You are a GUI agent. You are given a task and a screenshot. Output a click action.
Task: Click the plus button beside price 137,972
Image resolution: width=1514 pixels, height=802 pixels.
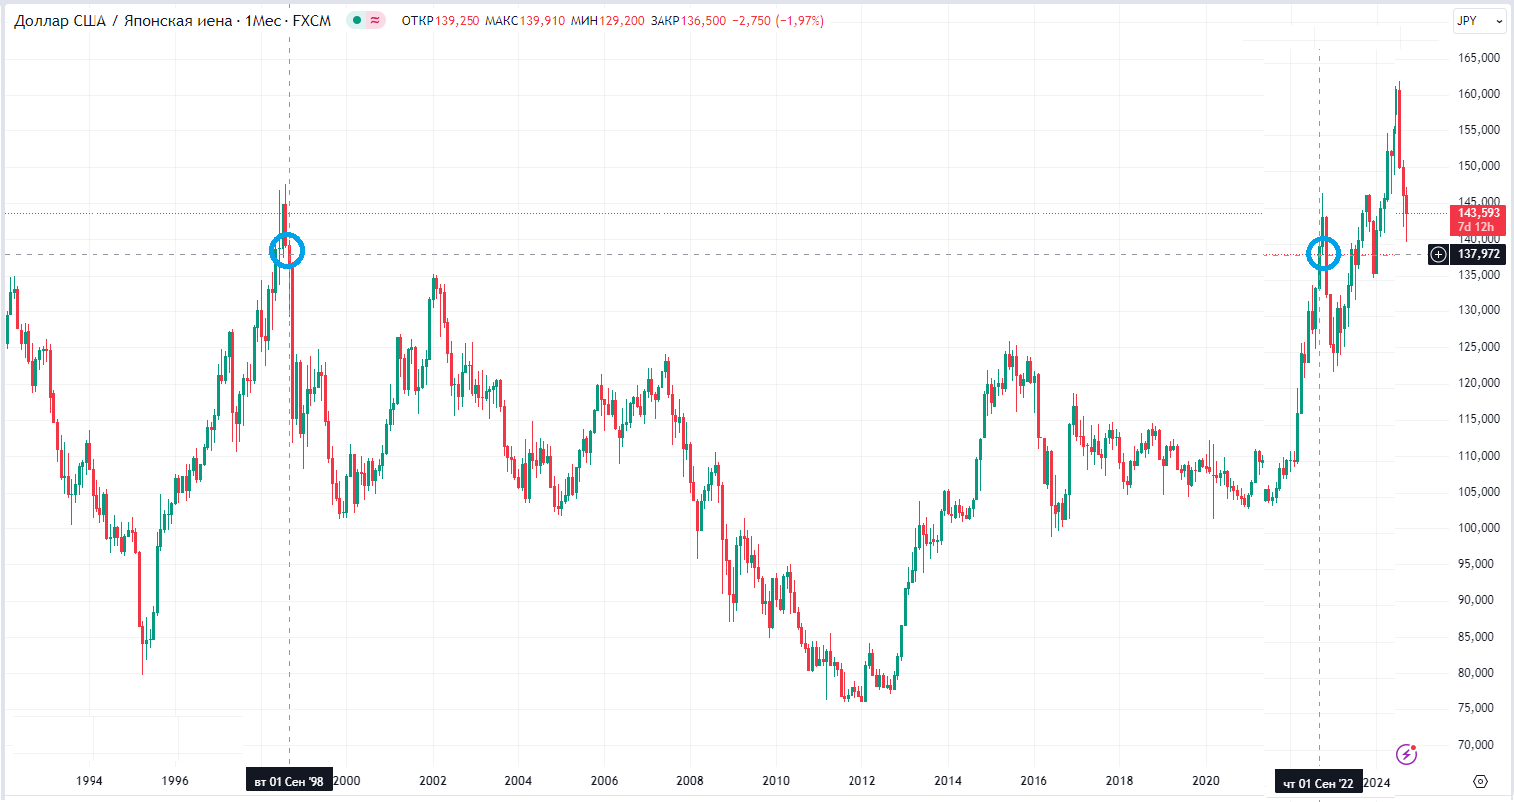pos(1438,254)
